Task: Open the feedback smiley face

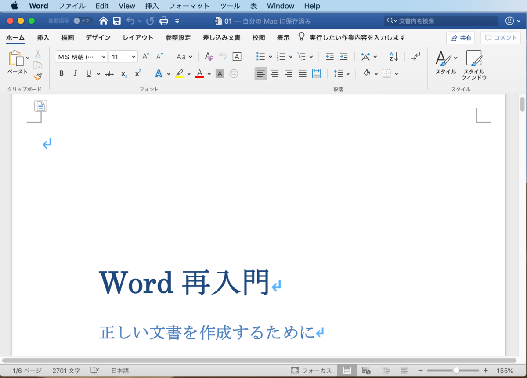Action: pos(510,21)
